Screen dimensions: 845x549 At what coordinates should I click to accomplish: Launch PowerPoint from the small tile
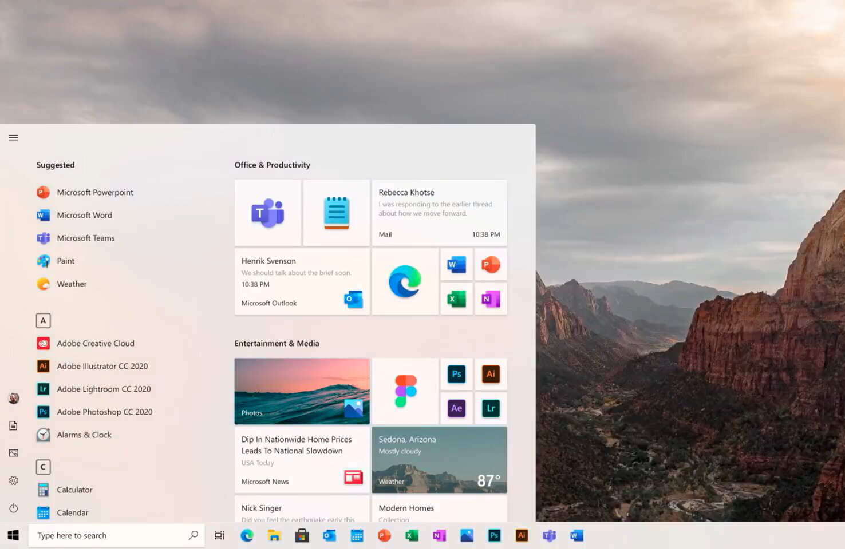(x=491, y=264)
